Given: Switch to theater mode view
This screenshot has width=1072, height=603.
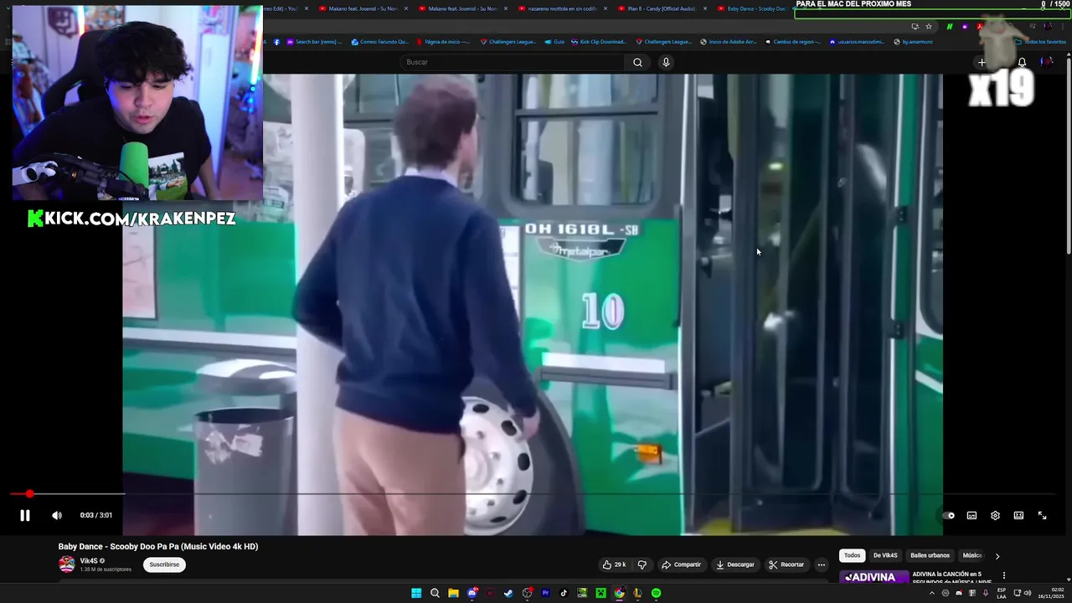Looking at the screenshot, I should click(1018, 516).
